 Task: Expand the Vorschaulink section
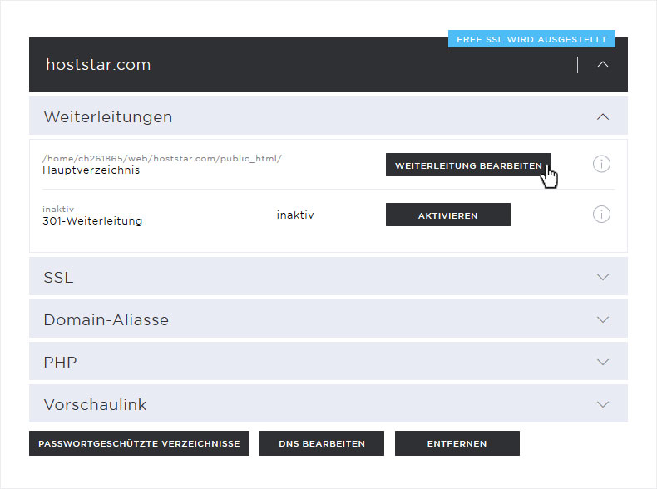pos(603,404)
